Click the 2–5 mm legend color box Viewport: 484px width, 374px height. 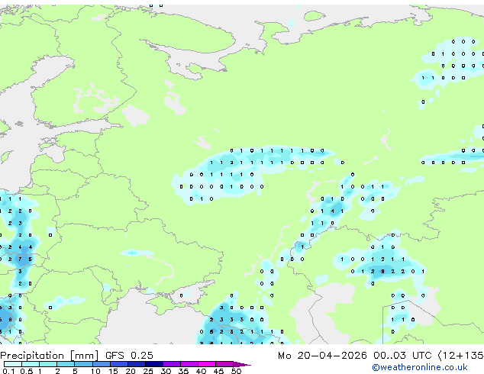66,364
